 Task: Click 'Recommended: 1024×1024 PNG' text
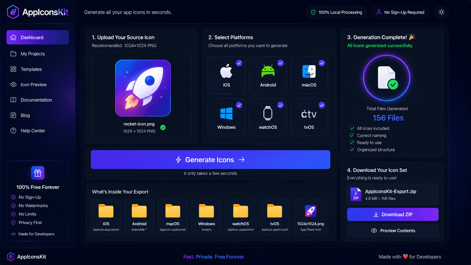(x=124, y=46)
